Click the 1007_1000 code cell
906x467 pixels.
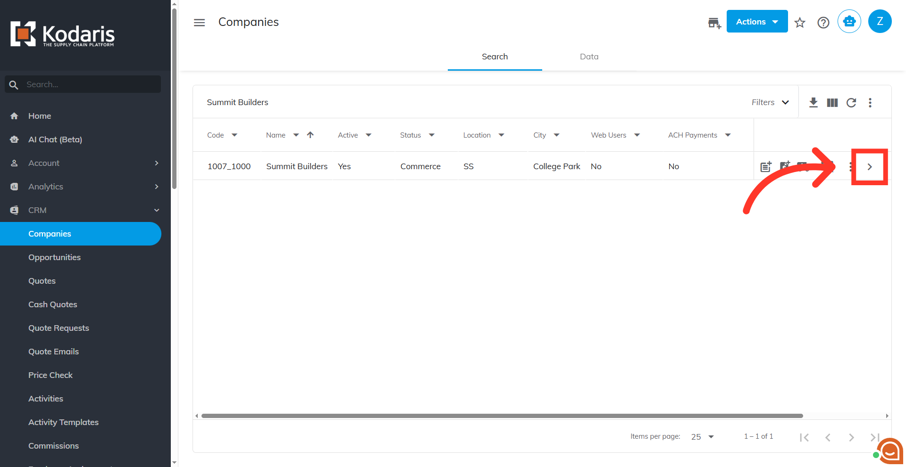click(229, 166)
